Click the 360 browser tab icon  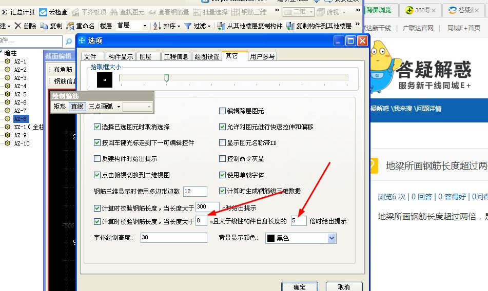click(x=409, y=10)
